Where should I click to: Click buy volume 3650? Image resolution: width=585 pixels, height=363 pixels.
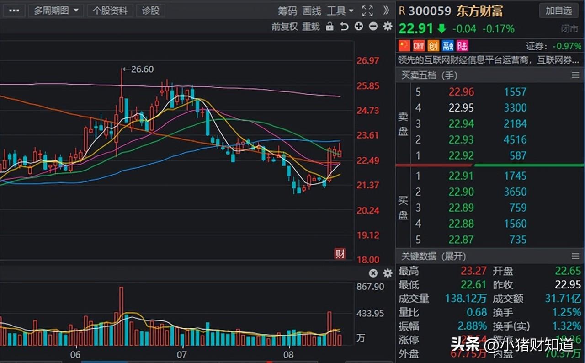[x=516, y=192]
